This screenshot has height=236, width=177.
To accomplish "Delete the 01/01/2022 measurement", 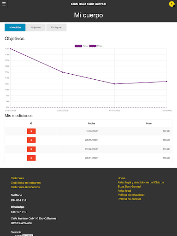I will [31, 158].
